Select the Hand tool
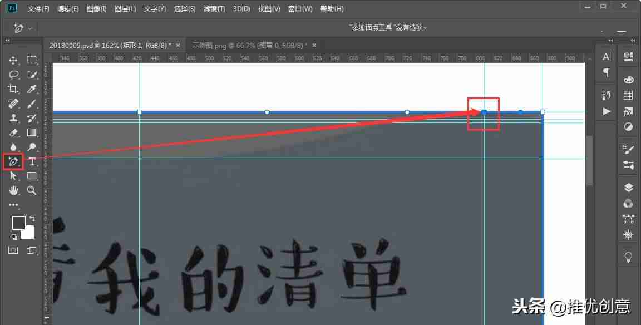Image resolution: width=641 pixels, height=325 pixels. (13, 190)
